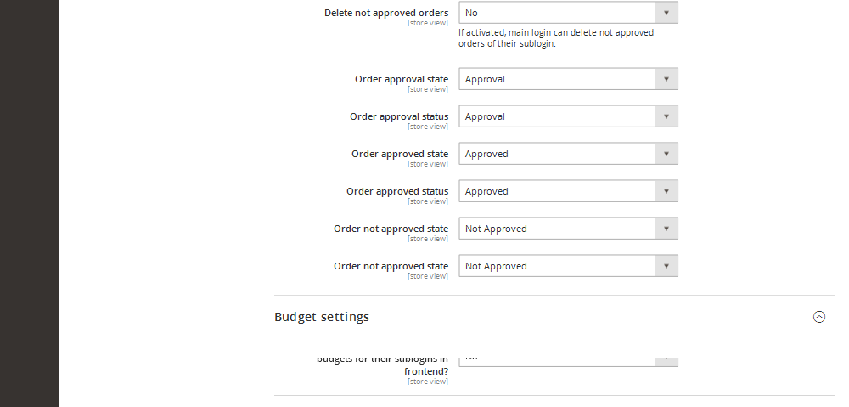Open the Order approved status 'Approved' select box

pyautogui.click(x=568, y=191)
